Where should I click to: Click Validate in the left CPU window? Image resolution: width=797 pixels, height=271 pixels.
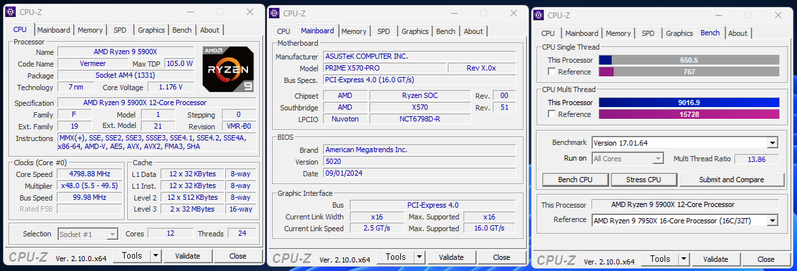[187, 256]
